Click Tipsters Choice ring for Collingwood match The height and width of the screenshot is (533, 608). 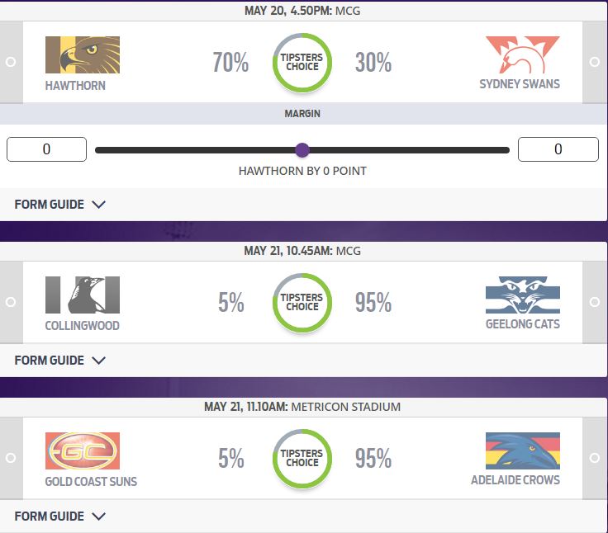302,302
